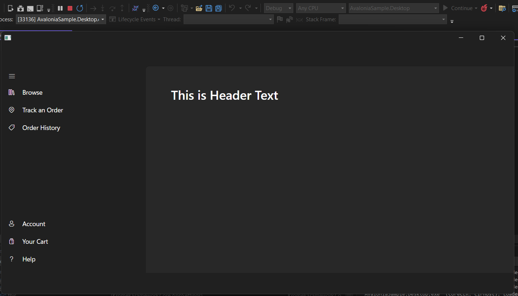This screenshot has height=296, width=518.
Task: Click the Save All toolbar icon
Action: click(x=218, y=8)
